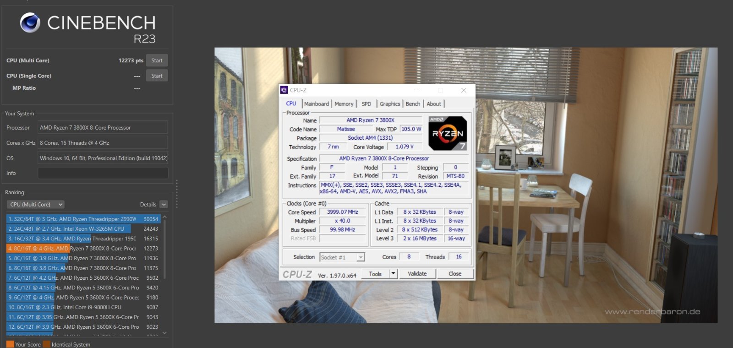Select ranking row 11 at 3.95 GHz scoring 9043
The width and height of the screenshot is (733, 348).
pyautogui.click(x=83, y=317)
